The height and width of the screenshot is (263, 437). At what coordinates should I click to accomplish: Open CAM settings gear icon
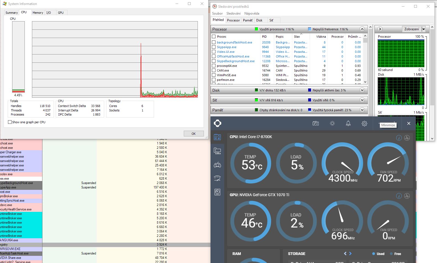click(x=364, y=124)
